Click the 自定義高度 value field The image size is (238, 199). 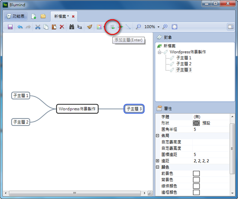point(211,142)
